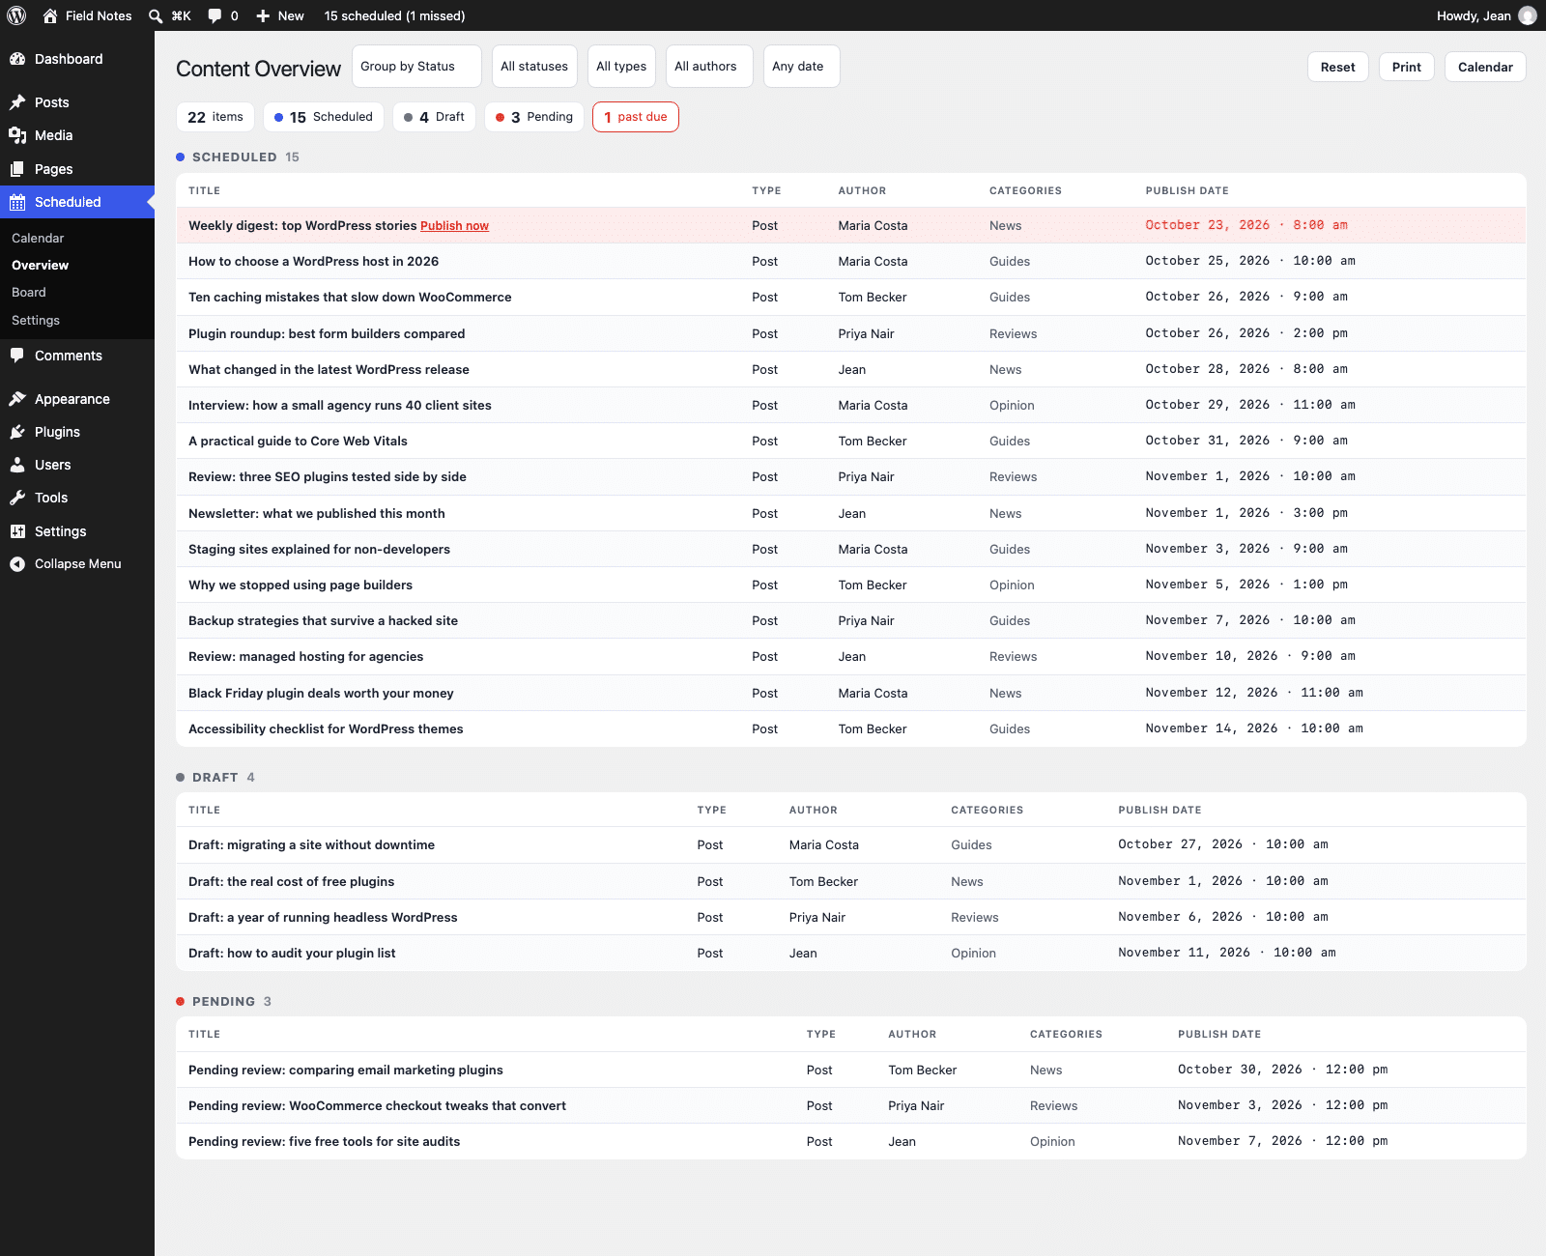Open the search magnifier icon

[156, 15]
